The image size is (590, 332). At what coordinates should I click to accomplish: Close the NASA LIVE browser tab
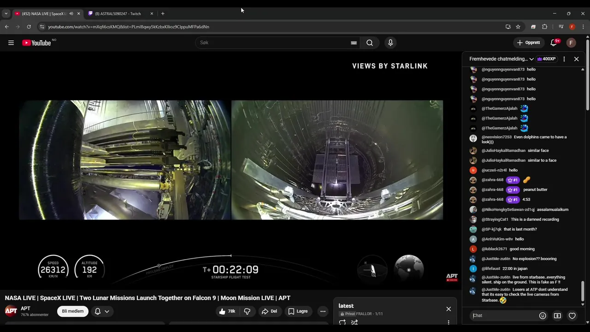pos(78,14)
